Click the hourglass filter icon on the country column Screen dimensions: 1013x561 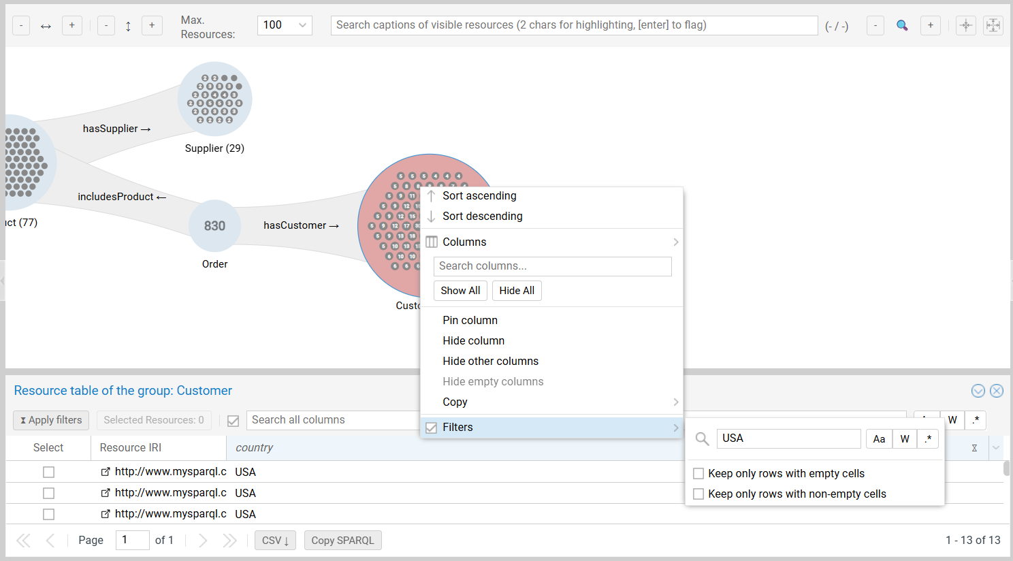[974, 447]
